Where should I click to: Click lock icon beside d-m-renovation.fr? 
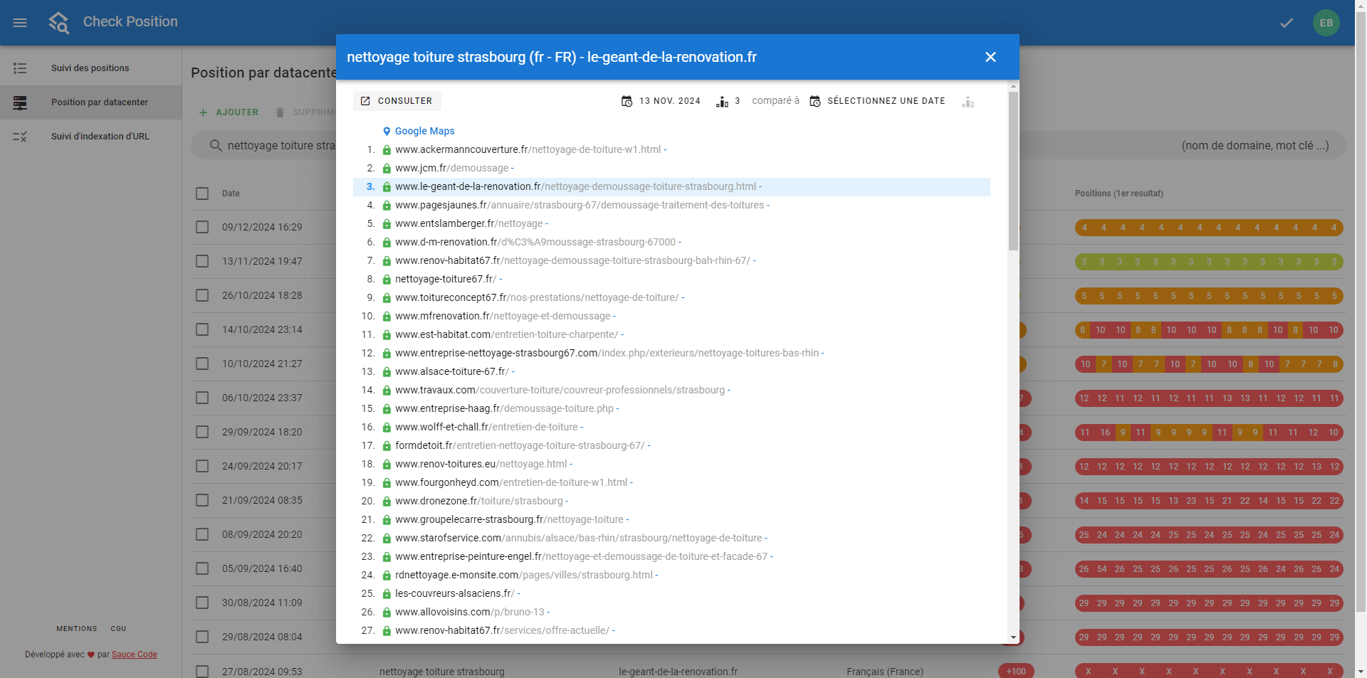pyautogui.click(x=387, y=243)
